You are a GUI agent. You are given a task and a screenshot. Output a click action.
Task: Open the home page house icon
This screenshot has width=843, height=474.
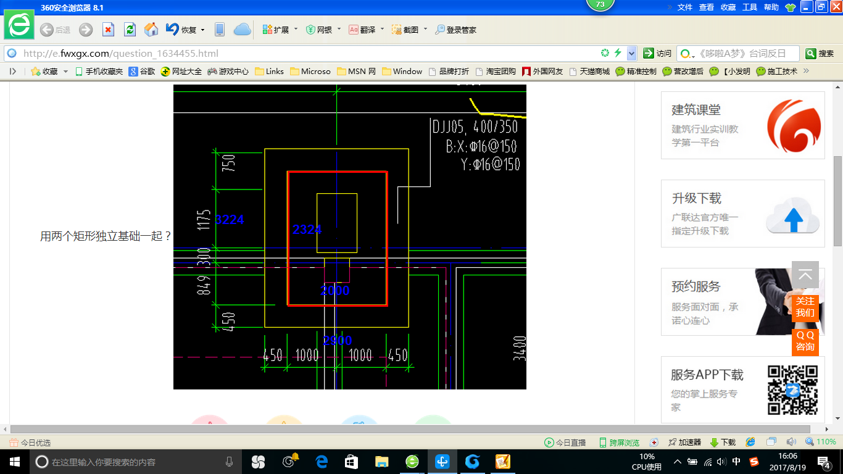[151, 30]
